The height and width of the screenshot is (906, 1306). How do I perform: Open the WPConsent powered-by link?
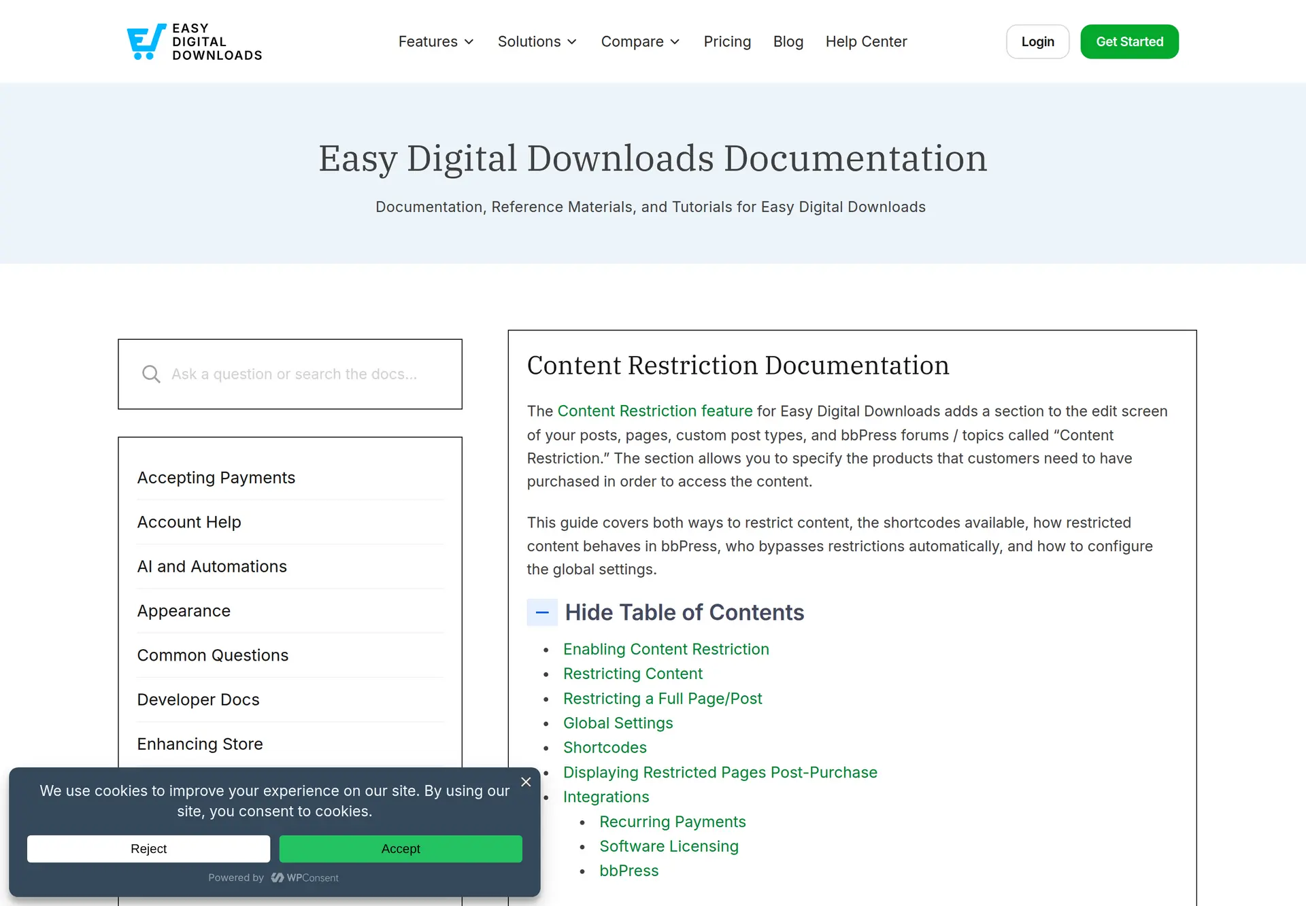(305, 877)
